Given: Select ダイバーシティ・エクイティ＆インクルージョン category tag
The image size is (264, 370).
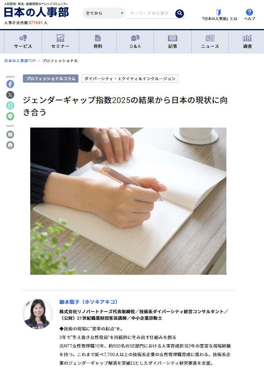Looking at the screenshot, I should coord(130,78).
